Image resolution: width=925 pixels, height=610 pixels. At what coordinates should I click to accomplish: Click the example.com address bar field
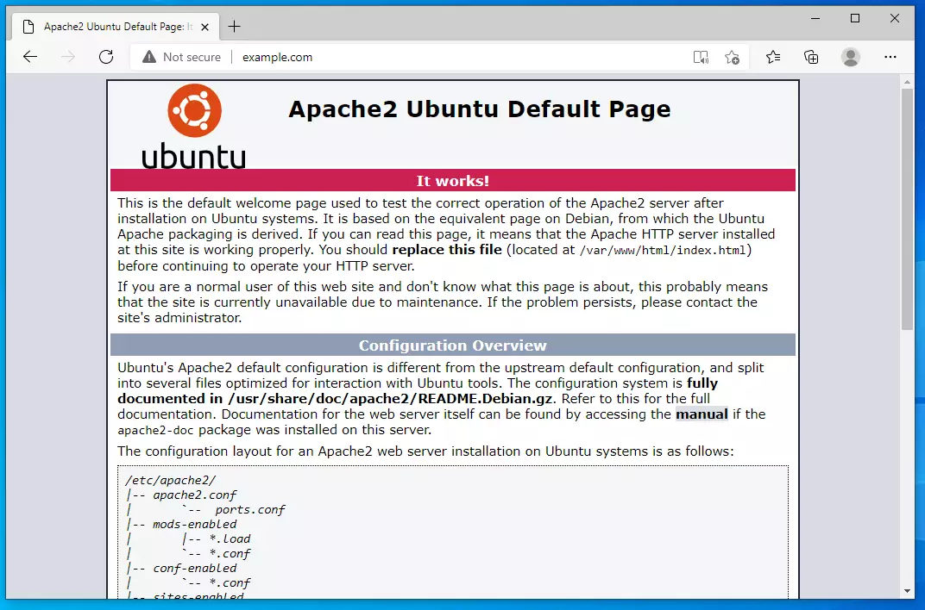click(431, 57)
